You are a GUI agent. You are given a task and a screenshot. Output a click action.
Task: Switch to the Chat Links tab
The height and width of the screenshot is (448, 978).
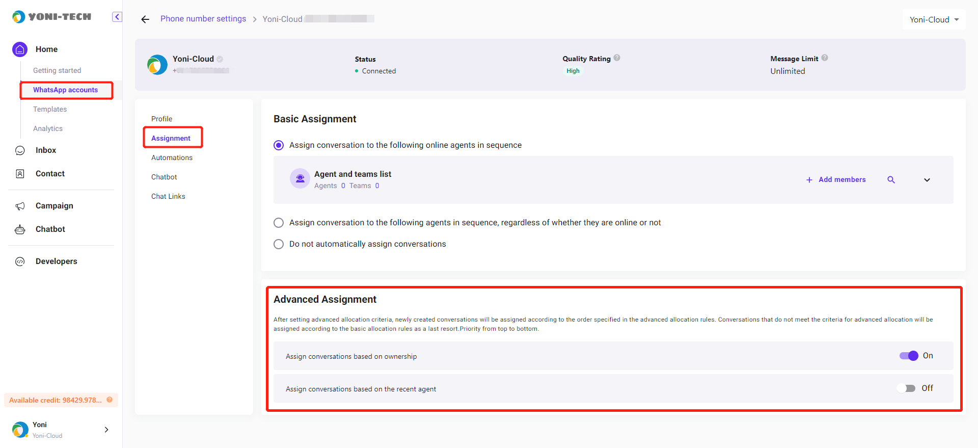tap(168, 196)
